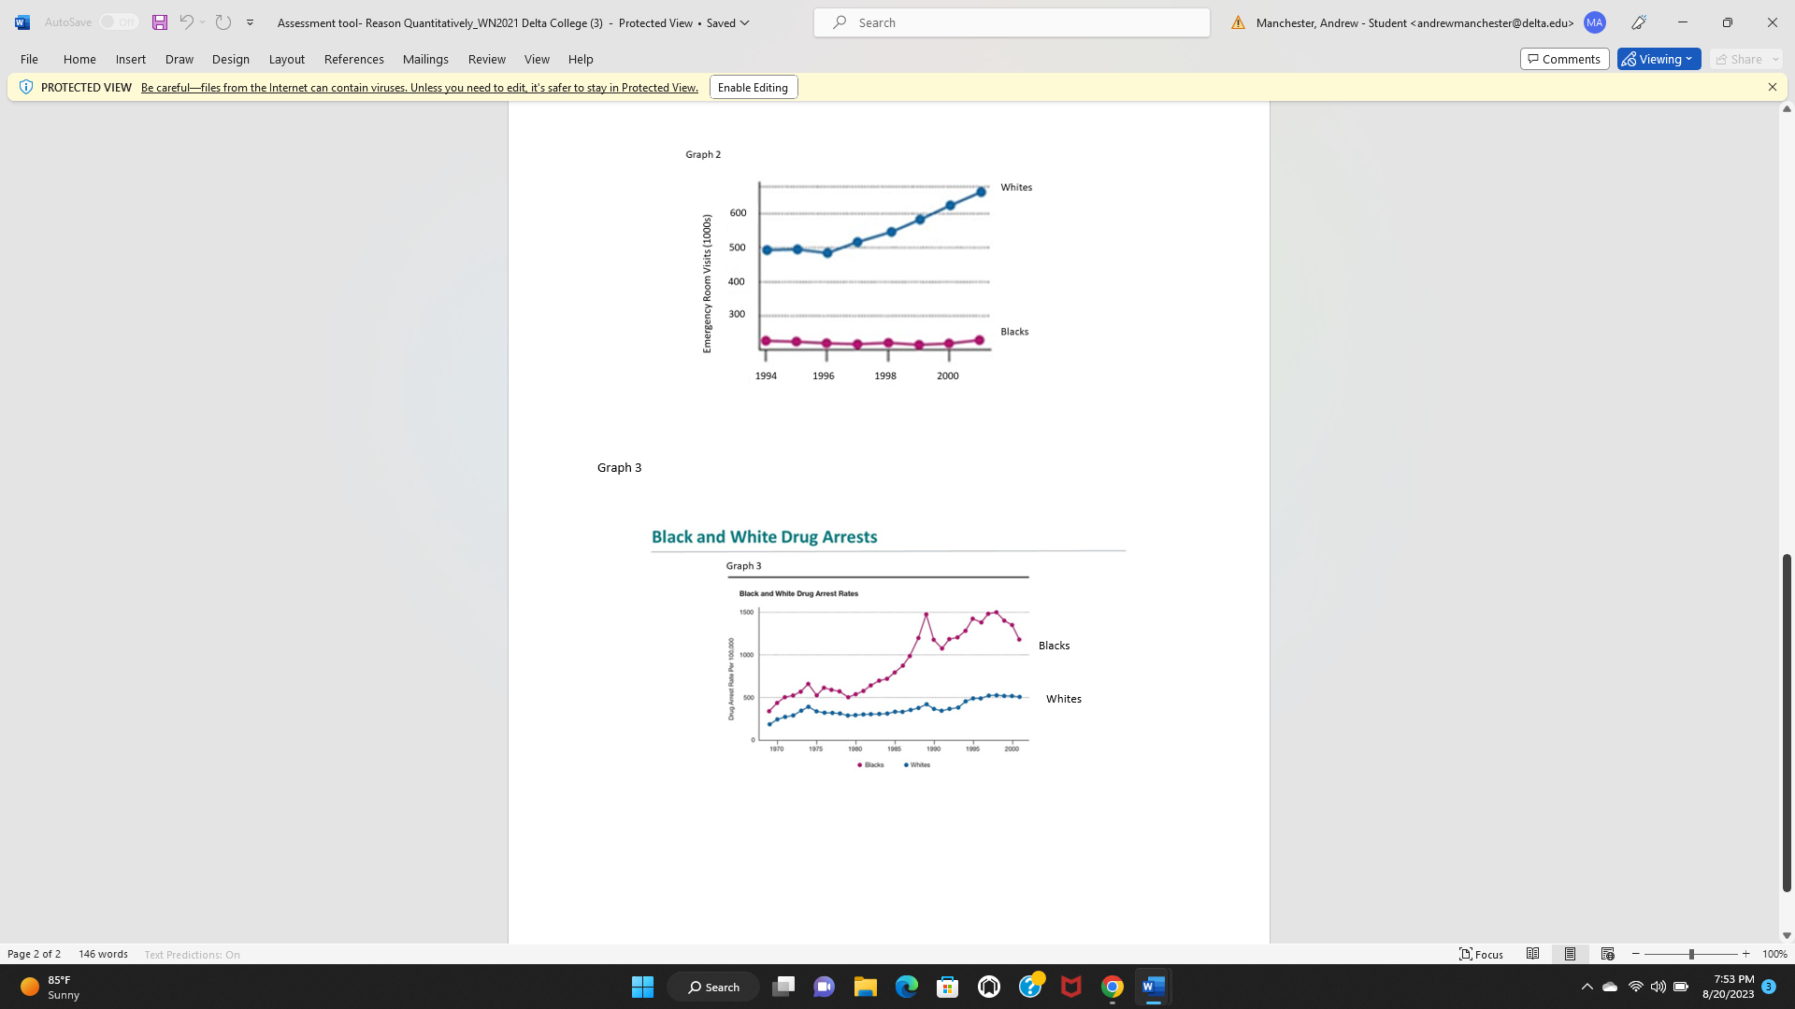Open the Comments pane icon
This screenshot has width=1795, height=1009.
click(1564, 58)
